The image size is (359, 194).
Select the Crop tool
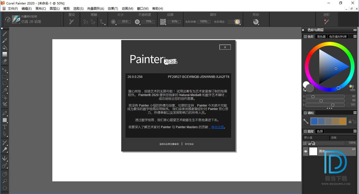(5, 104)
